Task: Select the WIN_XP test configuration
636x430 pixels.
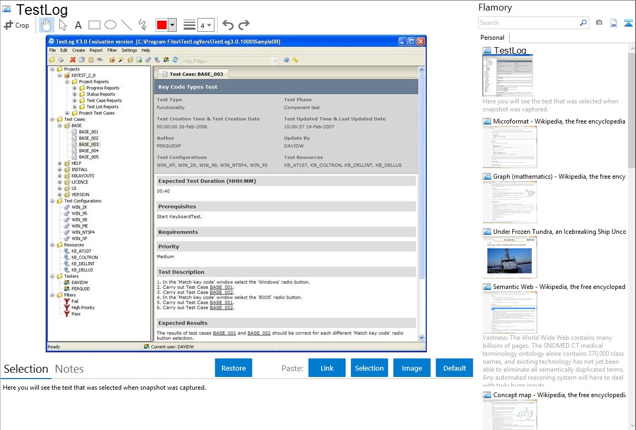Action: click(79, 239)
